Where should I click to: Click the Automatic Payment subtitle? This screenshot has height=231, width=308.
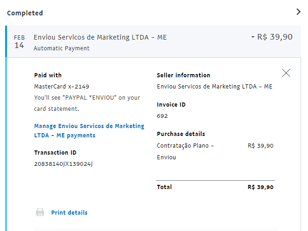[x=62, y=48]
